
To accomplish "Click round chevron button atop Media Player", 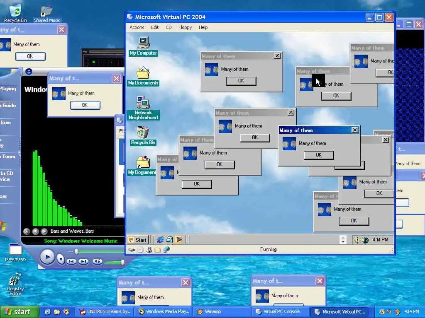I will (29, 72).
